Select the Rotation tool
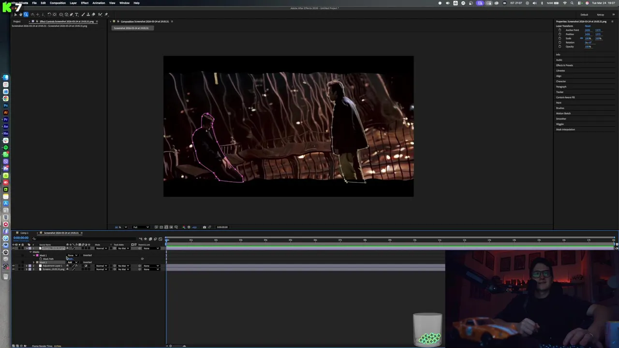 pyautogui.click(x=49, y=14)
